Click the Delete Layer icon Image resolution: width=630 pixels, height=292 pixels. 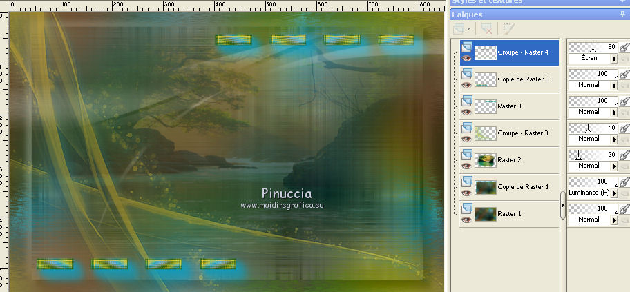(486, 28)
